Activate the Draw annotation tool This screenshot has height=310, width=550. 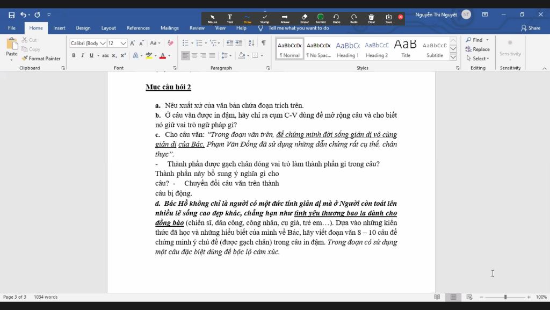[x=248, y=19]
